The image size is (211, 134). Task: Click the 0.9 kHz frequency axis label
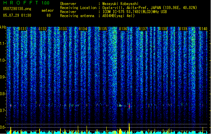(x=3, y=77)
